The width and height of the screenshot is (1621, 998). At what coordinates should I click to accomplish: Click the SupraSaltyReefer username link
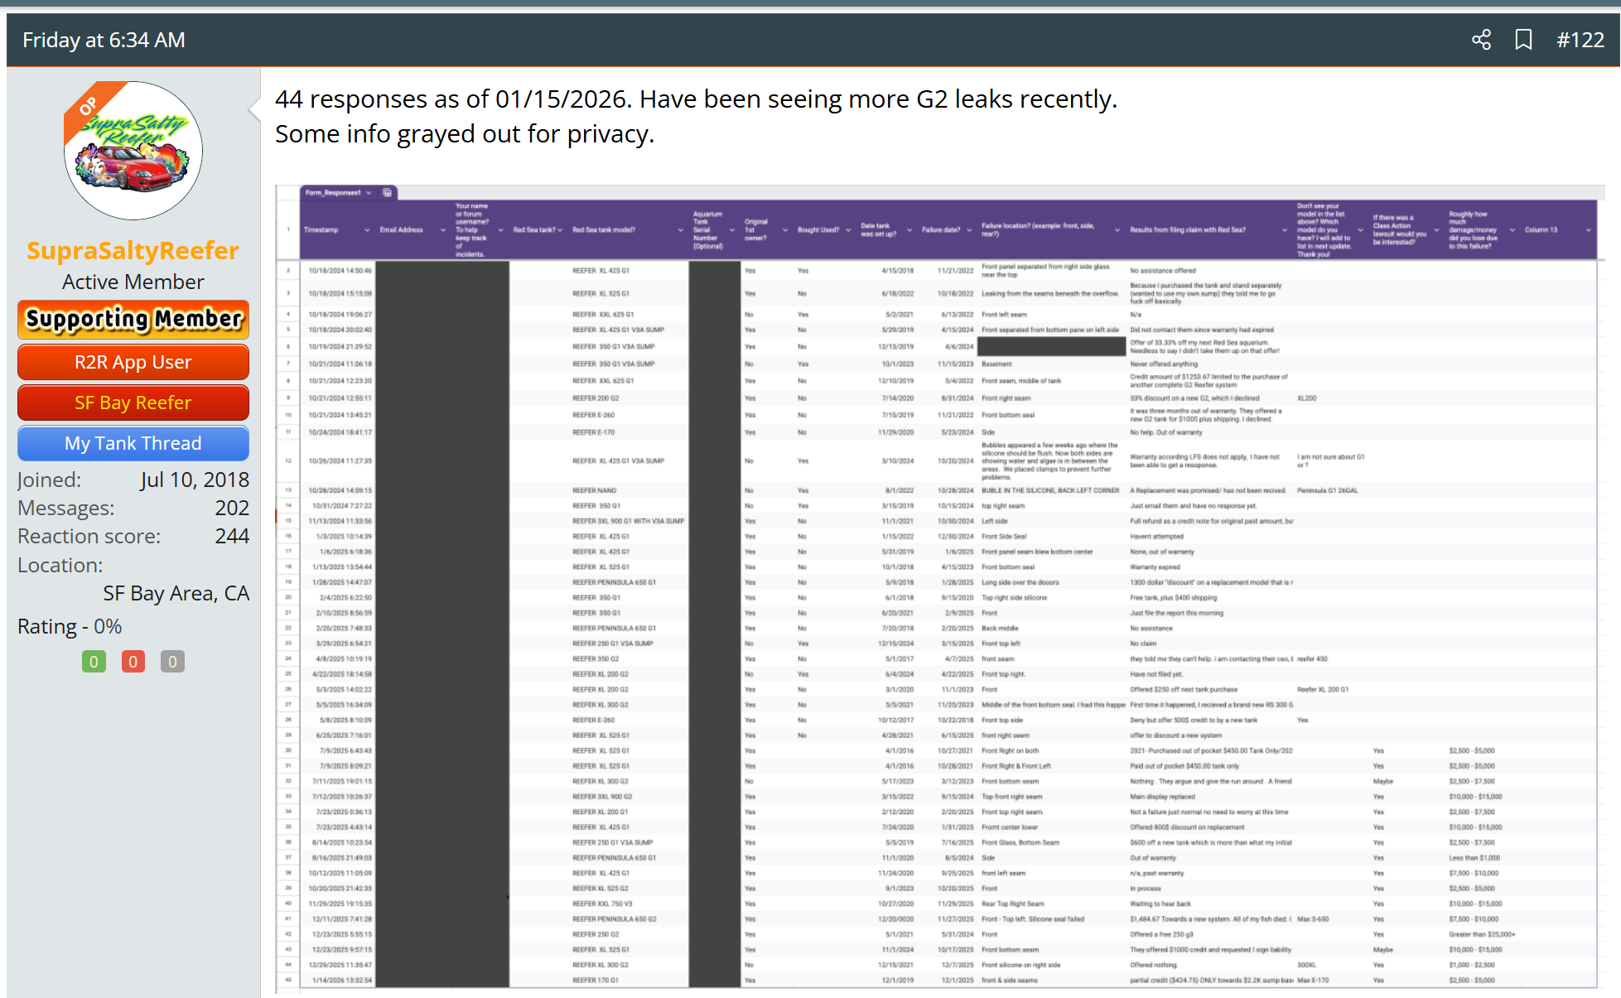click(x=133, y=250)
